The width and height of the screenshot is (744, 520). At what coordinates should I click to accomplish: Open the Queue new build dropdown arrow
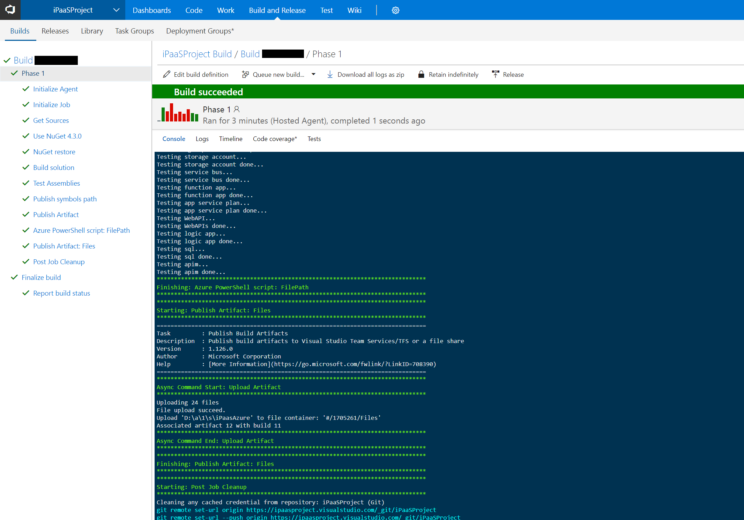[x=313, y=74]
